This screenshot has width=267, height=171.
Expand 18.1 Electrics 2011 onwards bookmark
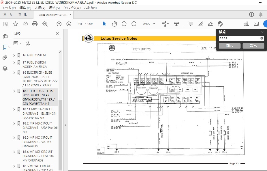14,91
